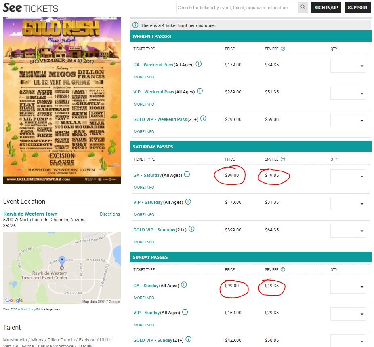Viewport: 374px width, 347px height.
Task: Click the SUNDAY PASSES section header
Action: click(x=251, y=257)
